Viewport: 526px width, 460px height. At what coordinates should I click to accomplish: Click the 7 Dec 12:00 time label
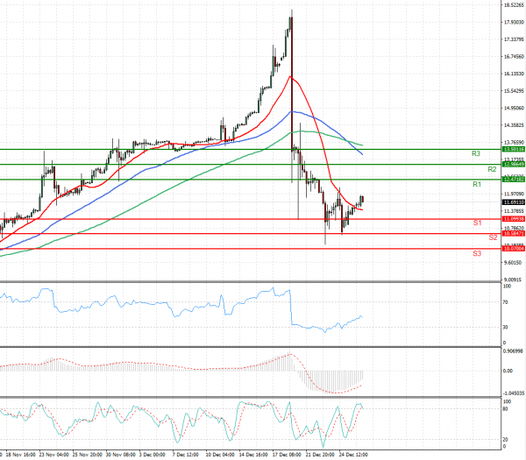186,455
